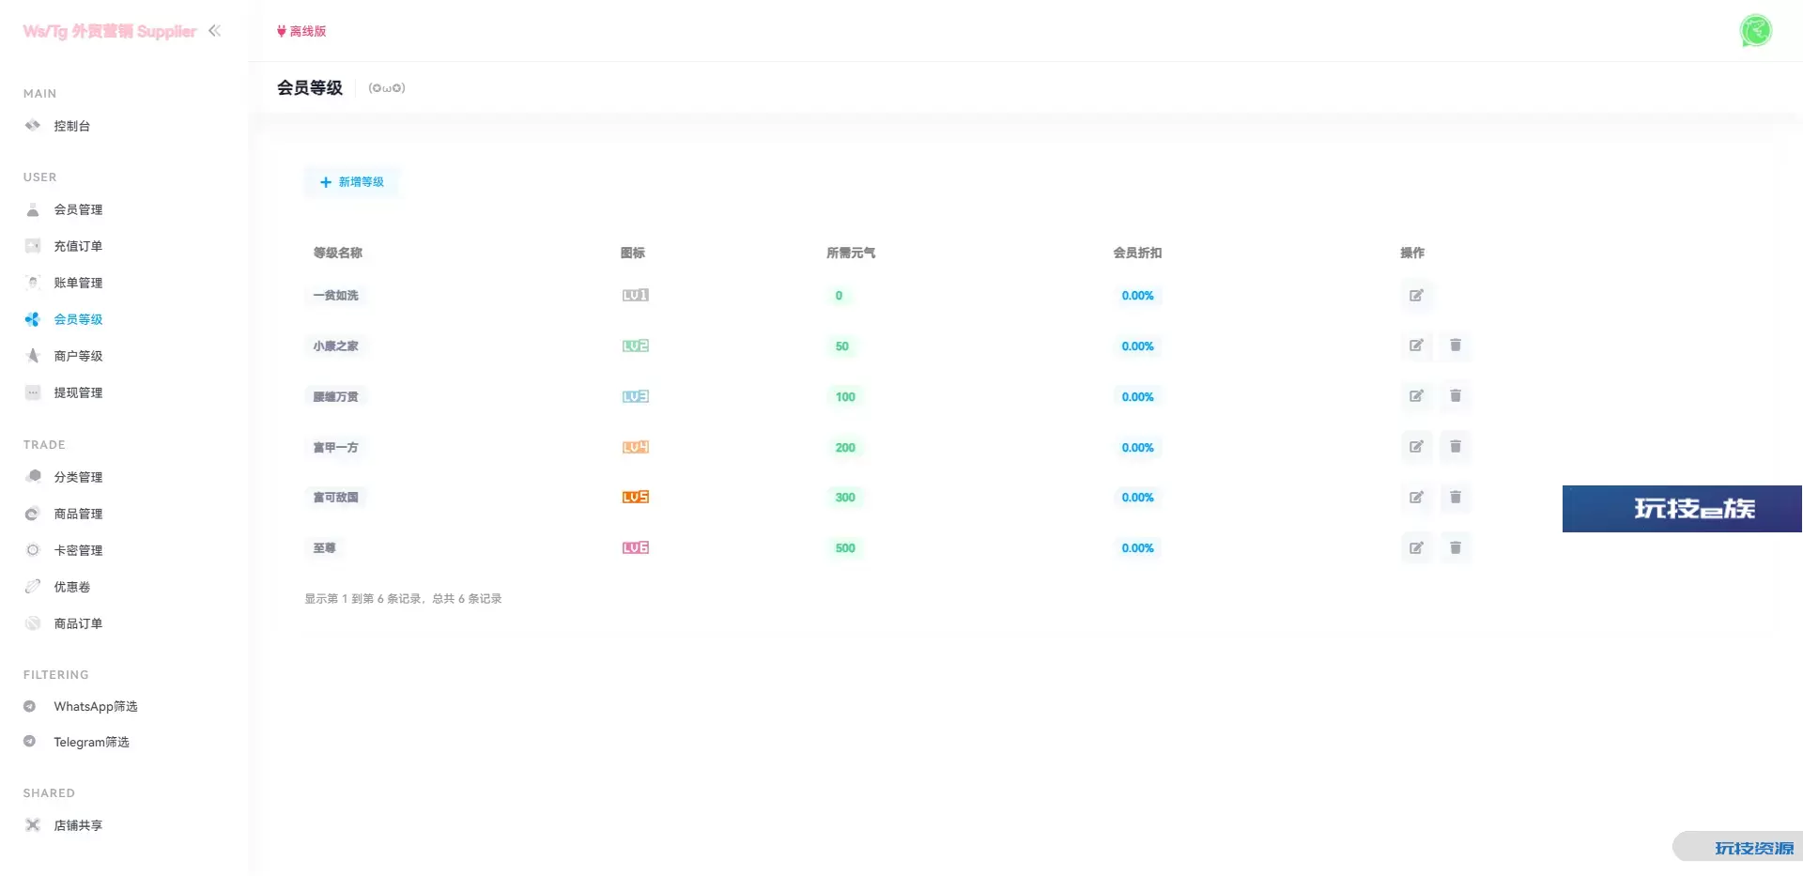Go to 商品订单 in sidebar
Image resolution: width=1803 pixels, height=876 pixels.
[x=78, y=623]
